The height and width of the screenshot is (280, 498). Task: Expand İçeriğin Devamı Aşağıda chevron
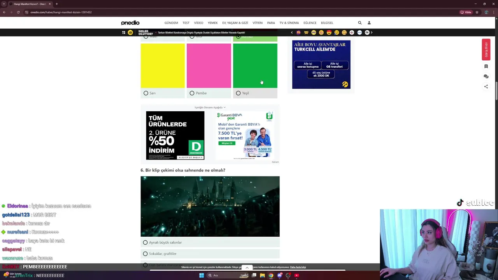224,107
